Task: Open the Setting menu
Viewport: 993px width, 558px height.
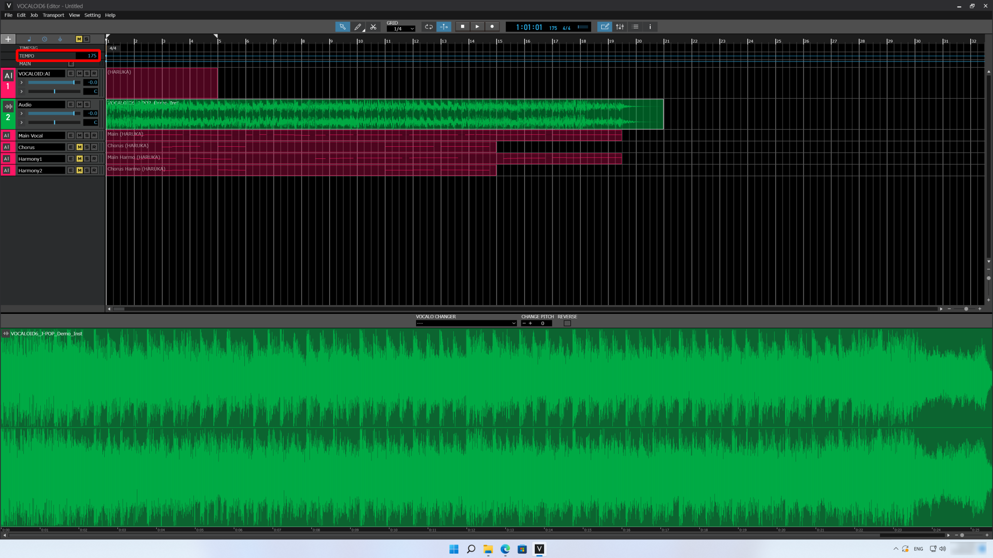Action: pos(92,15)
